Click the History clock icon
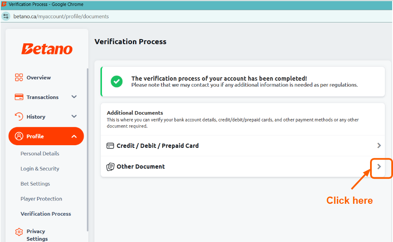This screenshot has height=242, width=393. pos(19,116)
